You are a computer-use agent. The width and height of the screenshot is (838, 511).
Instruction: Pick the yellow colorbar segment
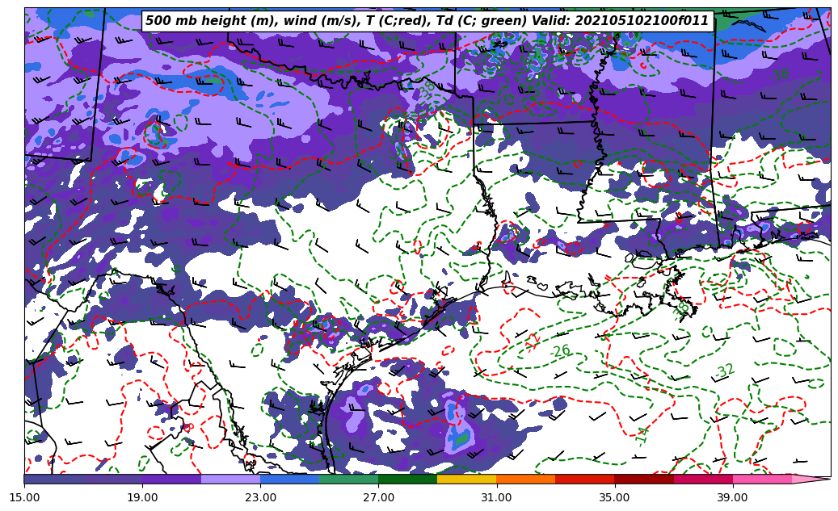pyautogui.click(x=467, y=479)
